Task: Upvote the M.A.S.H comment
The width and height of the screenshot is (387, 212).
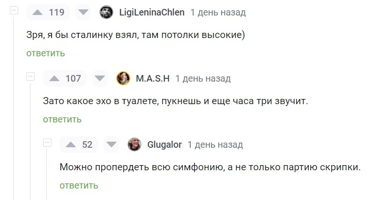Action: coord(55,78)
